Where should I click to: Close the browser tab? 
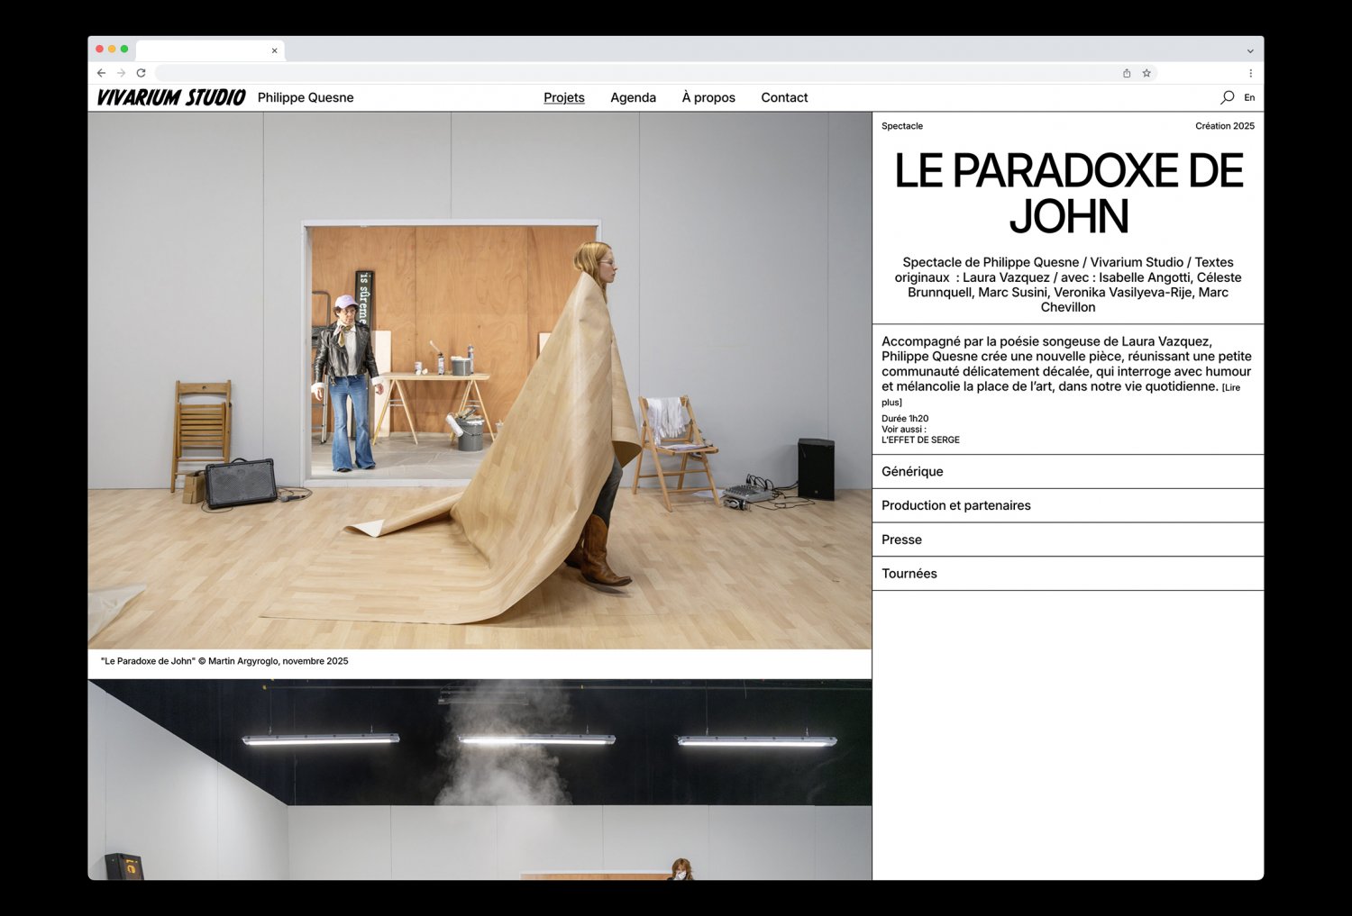(x=274, y=50)
